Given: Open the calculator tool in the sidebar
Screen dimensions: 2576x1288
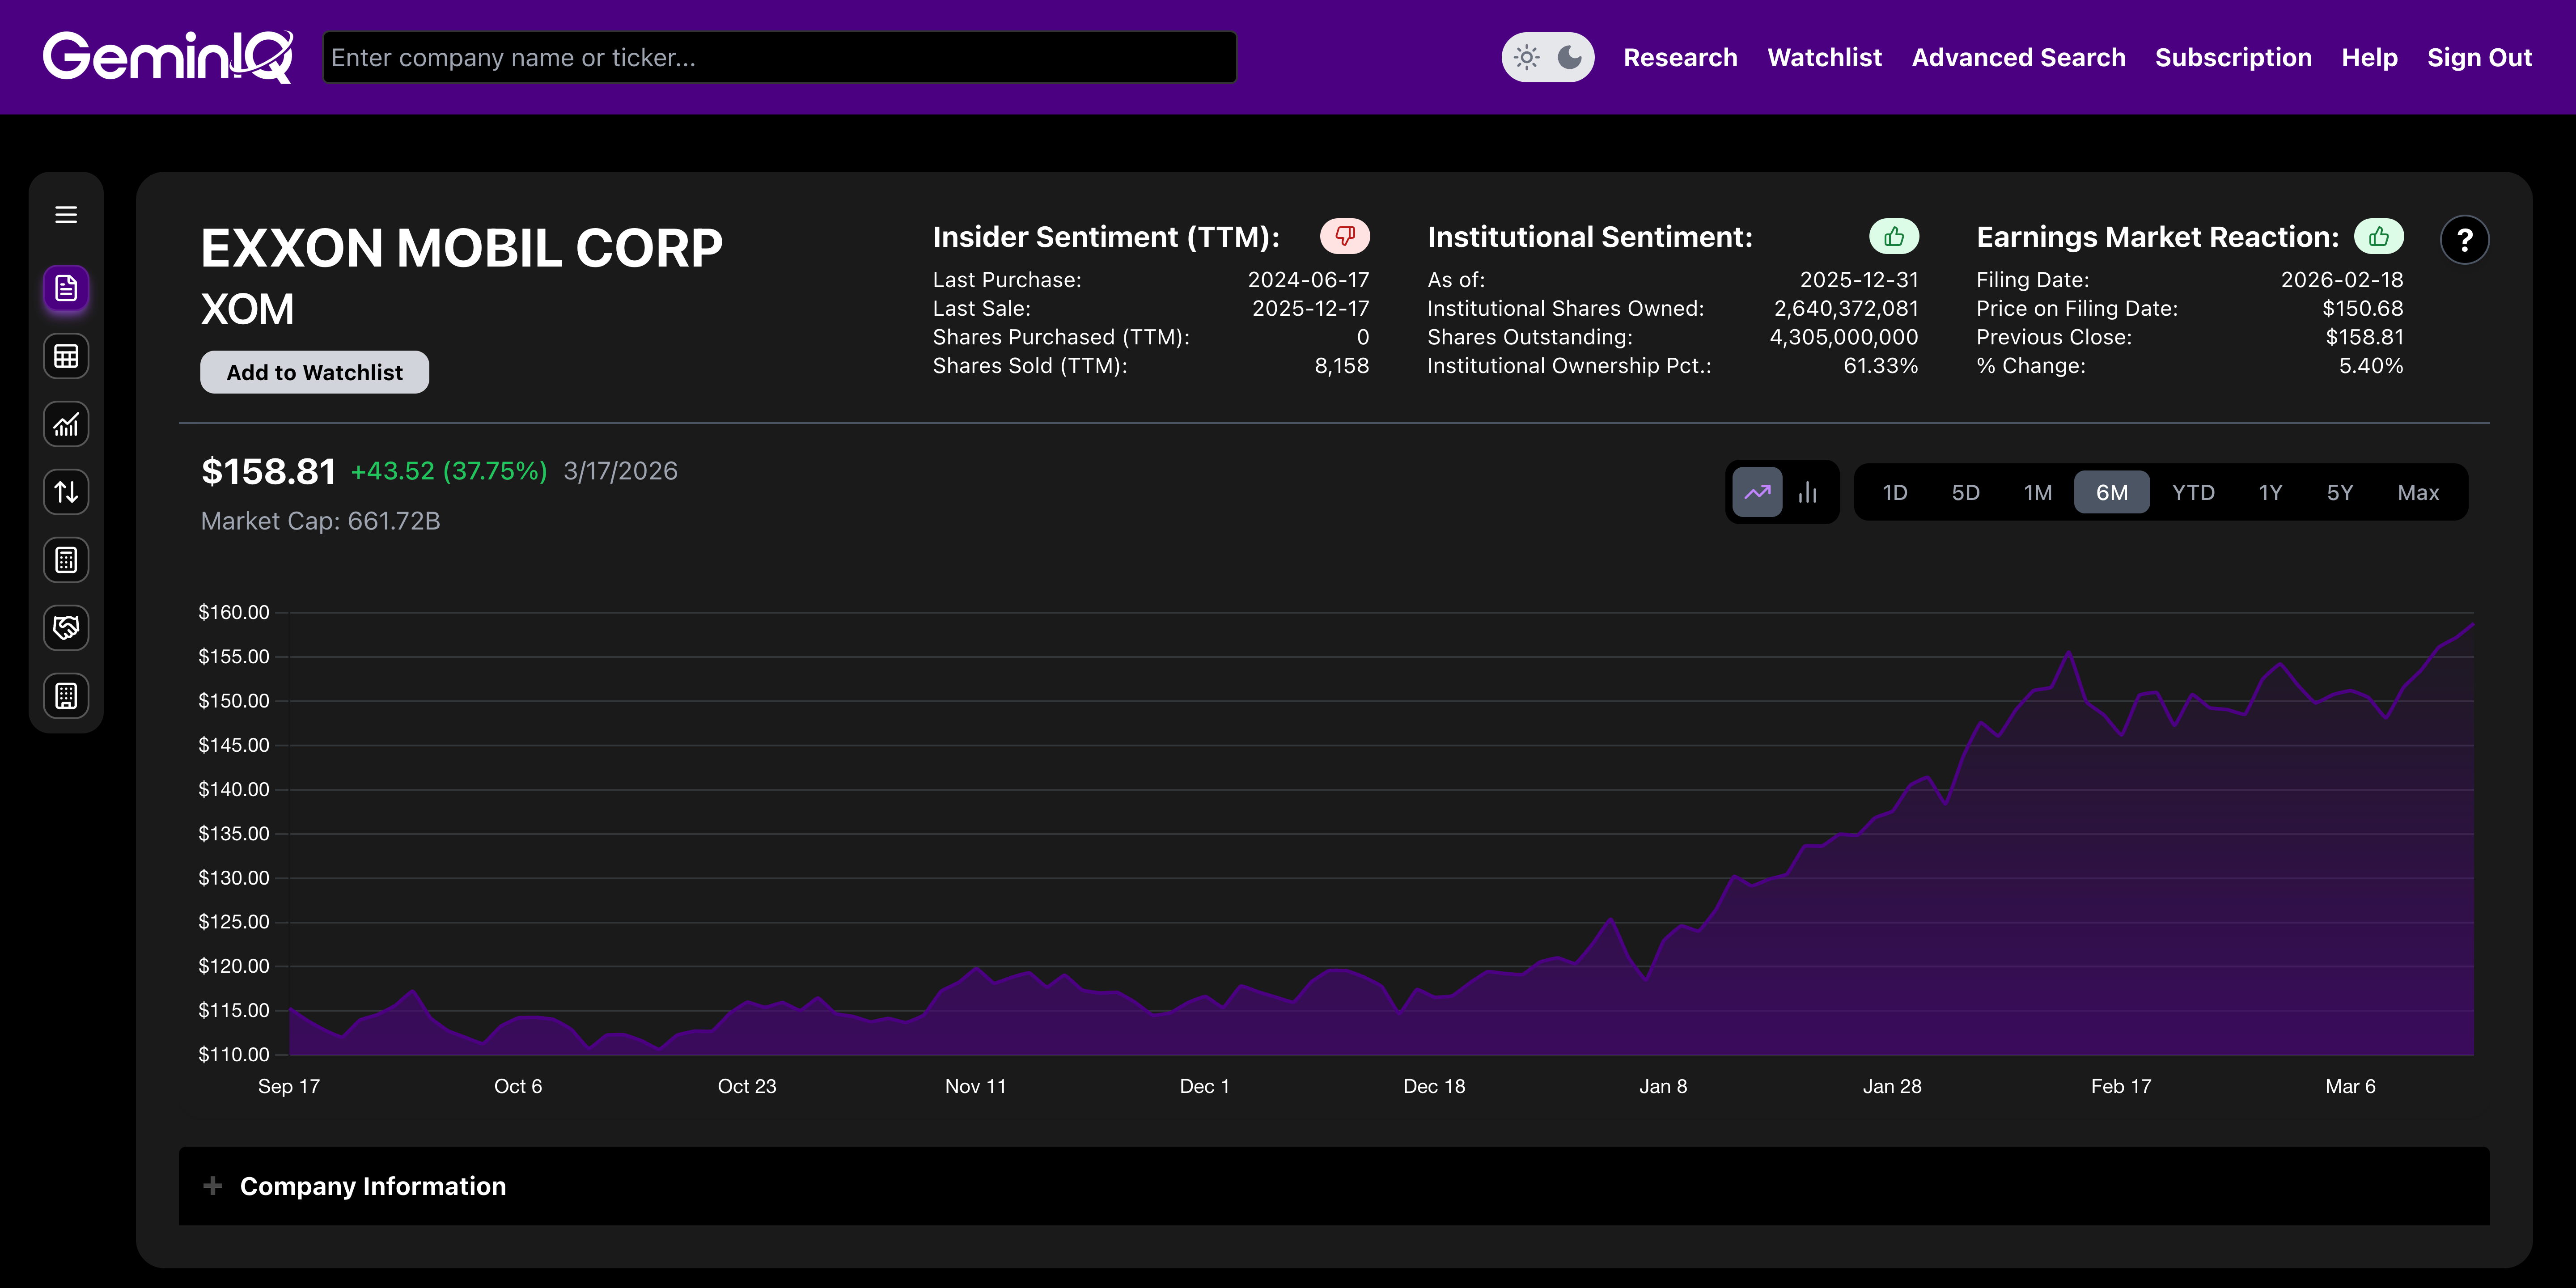Looking at the screenshot, I should (66, 560).
